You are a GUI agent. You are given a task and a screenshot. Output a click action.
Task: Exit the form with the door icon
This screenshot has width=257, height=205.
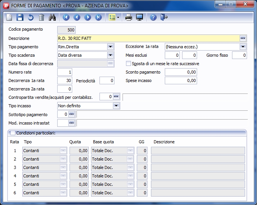click(164, 17)
